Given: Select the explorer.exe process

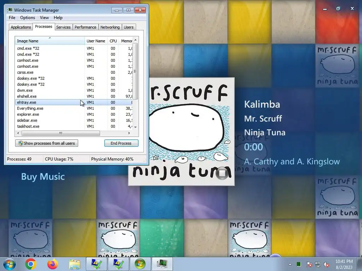Looking at the screenshot, I should pyautogui.click(x=74, y=114).
